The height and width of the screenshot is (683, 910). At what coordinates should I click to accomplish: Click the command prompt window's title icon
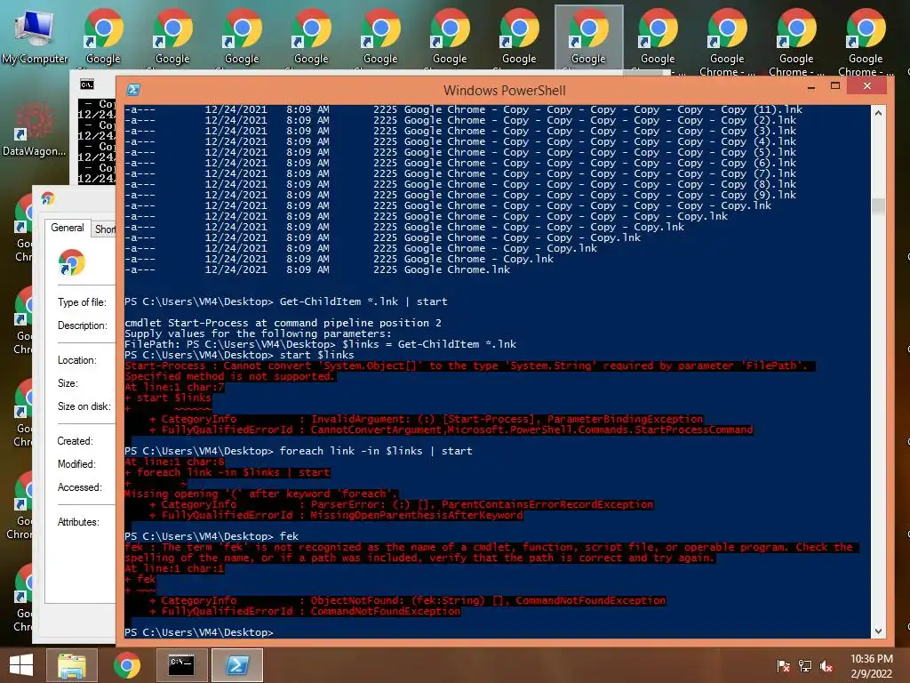pos(87,84)
